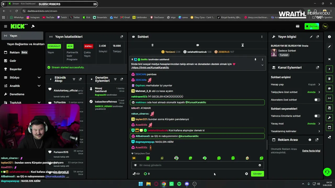This screenshot has height=188, width=335.
Task: Click the rocket icon beside the Kick logo
Action: coord(33,26)
